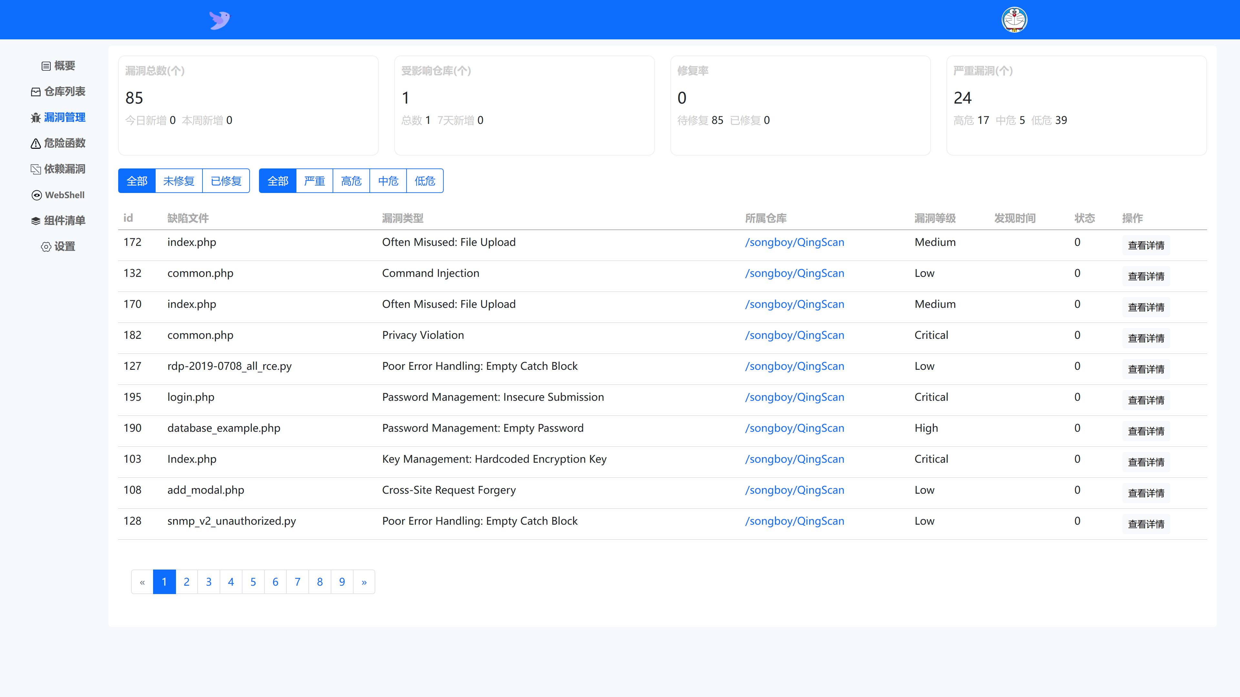
Task: Click the 概要 overview sidebar icon
Action: coord(46,66)
